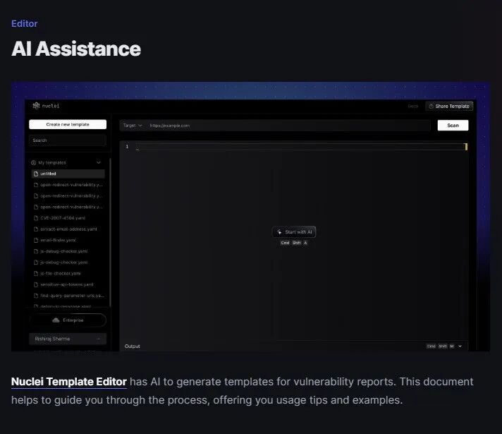Click file icon next to sensitive-api-tokens.yaml

point(36,284)
